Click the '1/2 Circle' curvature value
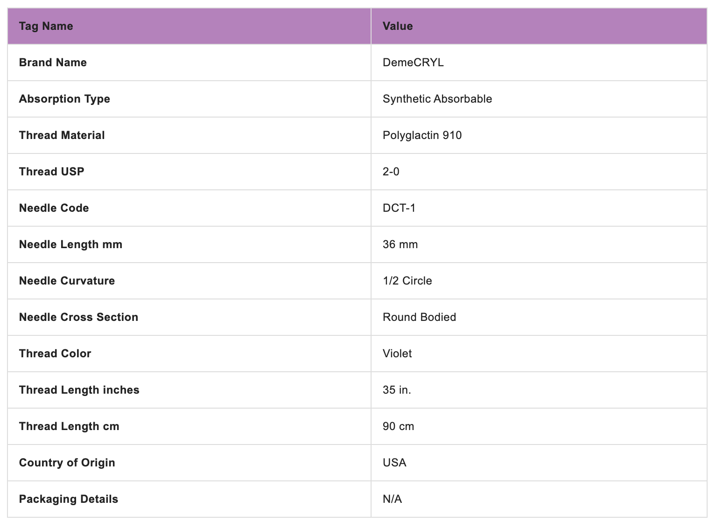The width and height of the screenshot is (716, 528). (x=407, y=281)
